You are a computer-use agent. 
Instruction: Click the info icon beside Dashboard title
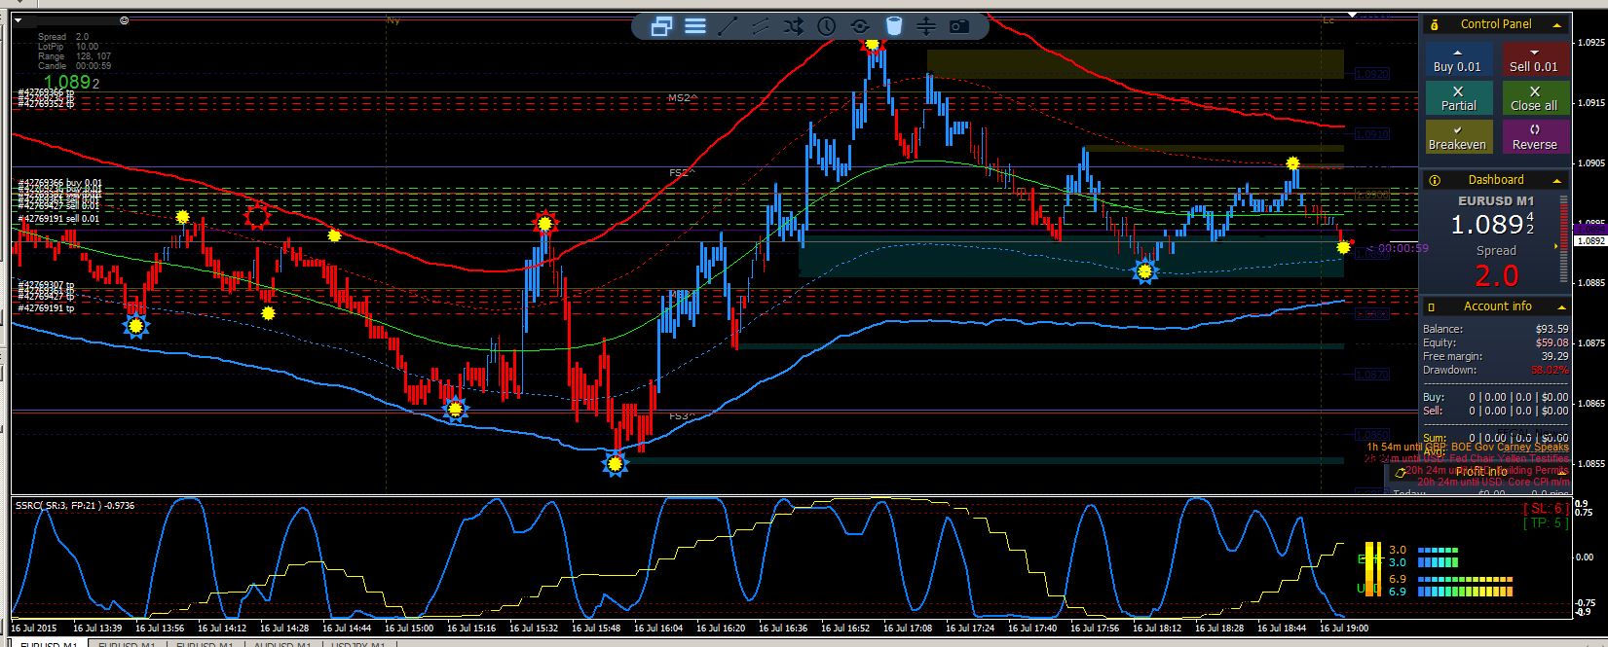pos(1434,180)
